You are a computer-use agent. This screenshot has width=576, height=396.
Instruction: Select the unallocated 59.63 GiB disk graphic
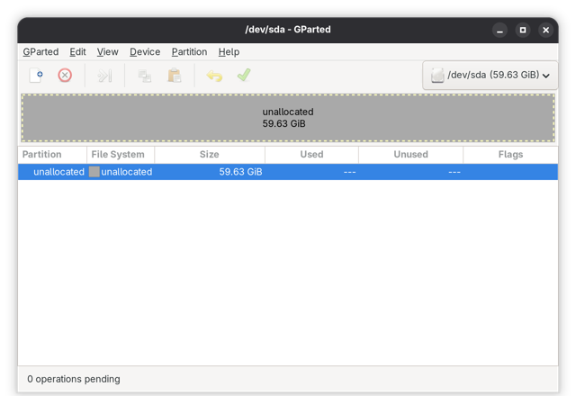pyautogui.click(x=288, y=118)
